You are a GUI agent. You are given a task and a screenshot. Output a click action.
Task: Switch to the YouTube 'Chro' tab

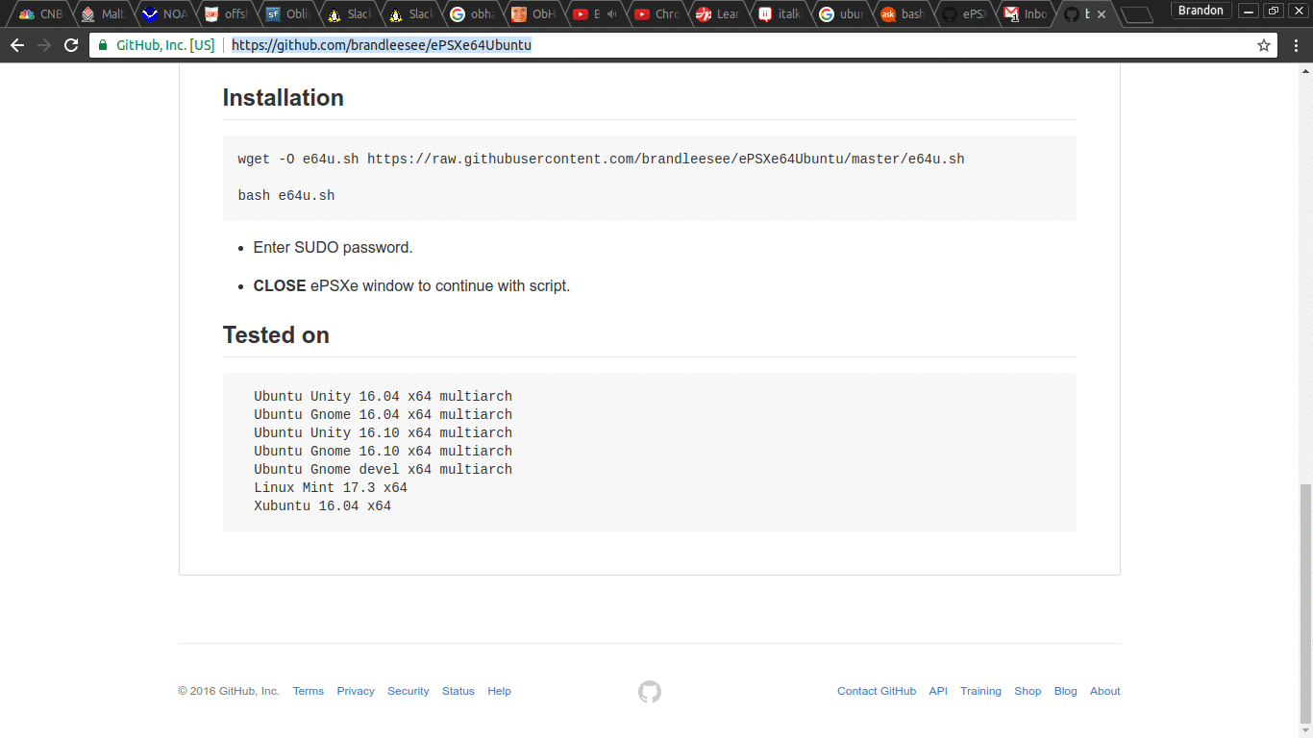(656, 14)
